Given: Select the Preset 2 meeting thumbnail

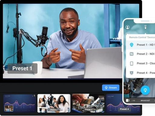Looking at the screenshot, I should [x=54, y=103].
